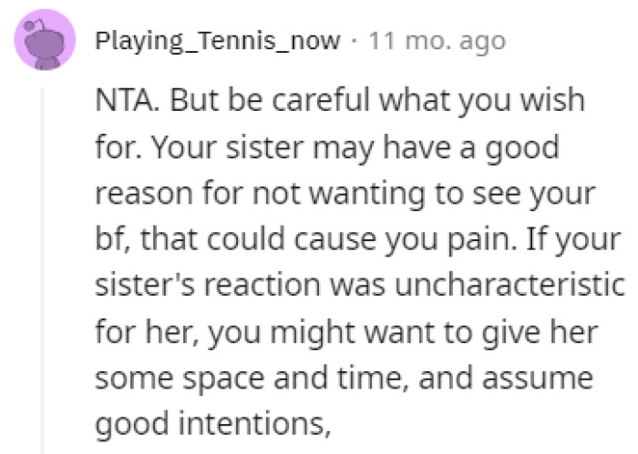Click the 'If your' phrase beginning the second sentence
638x454 pixels.
coord(574,239)
